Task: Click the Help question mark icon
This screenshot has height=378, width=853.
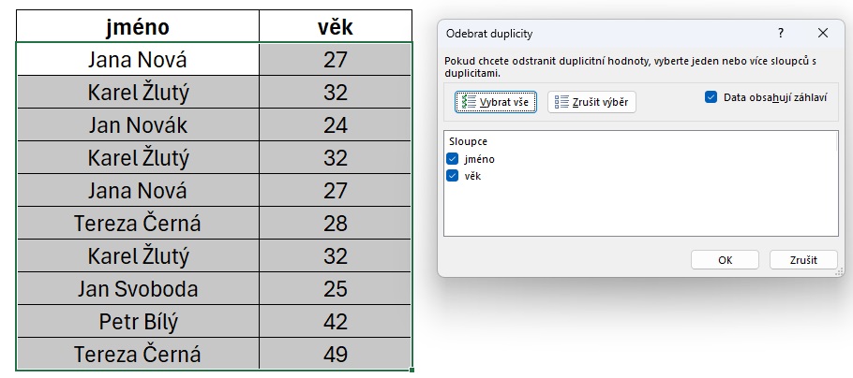Action: (780, 33)
